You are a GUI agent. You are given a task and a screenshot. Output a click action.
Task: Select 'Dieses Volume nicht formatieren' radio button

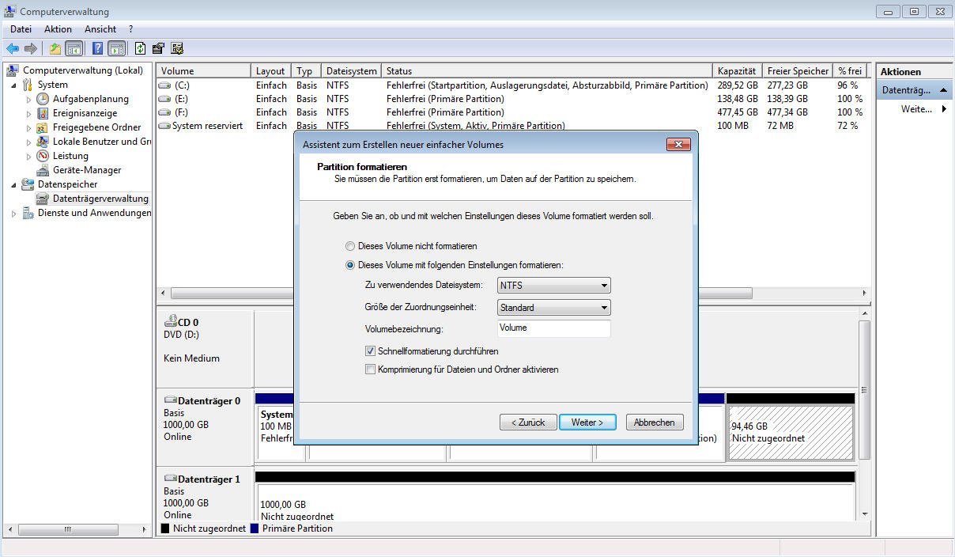coord(350,246)
